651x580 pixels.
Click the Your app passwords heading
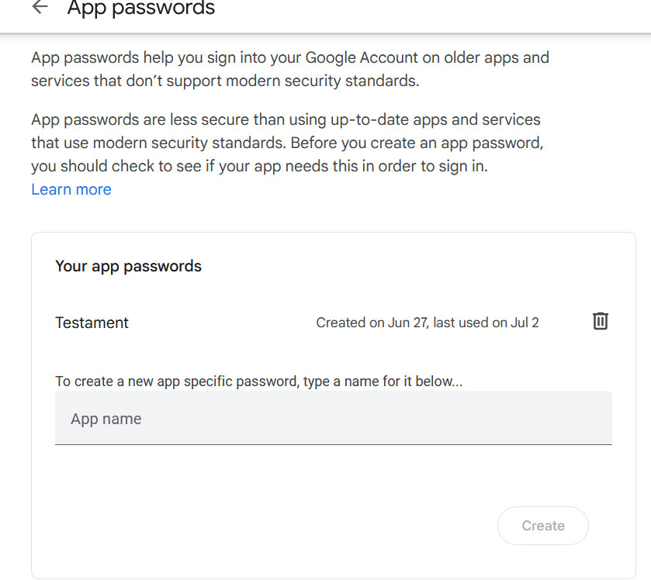(x=127, y=265)
